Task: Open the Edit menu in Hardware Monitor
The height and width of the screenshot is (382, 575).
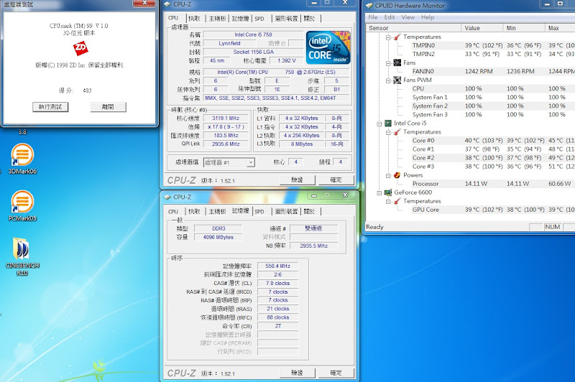Action: click(390, 17)
